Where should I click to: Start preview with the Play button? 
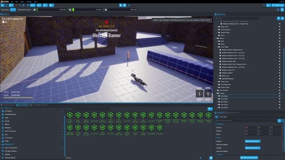click(x=121, y=5)
